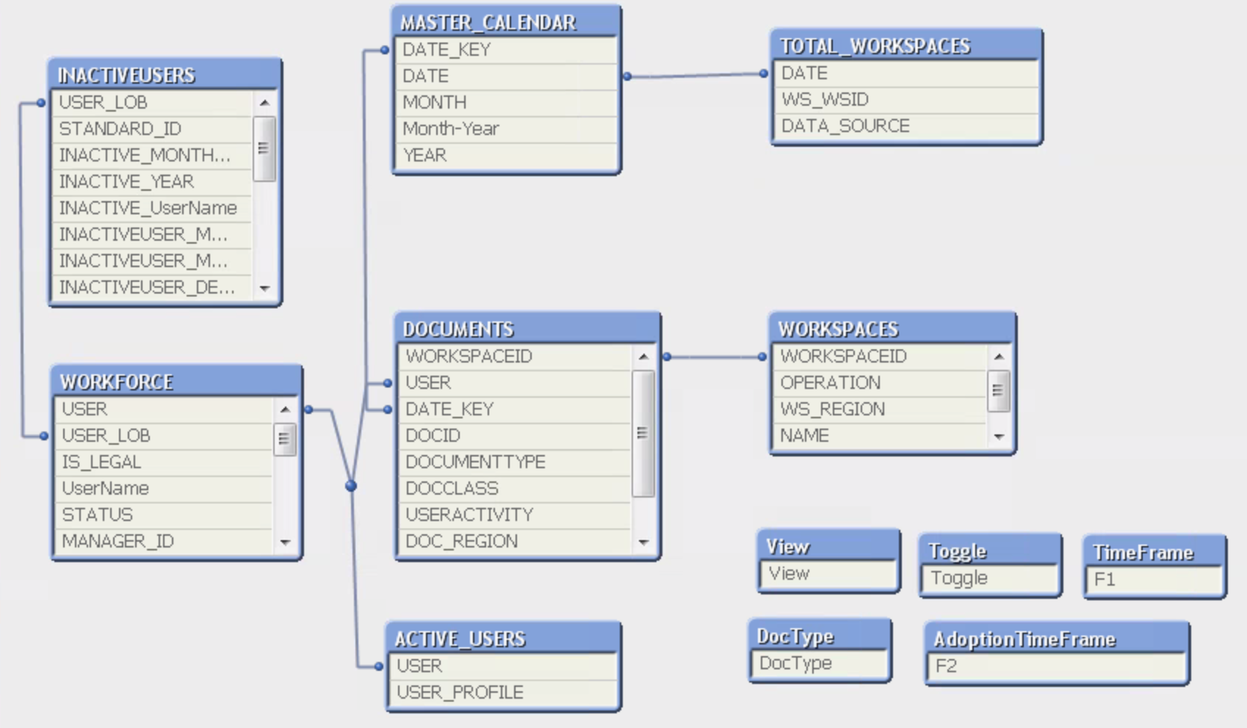Select USER field in DOCUMENTS table
This screenshot has height=728, width=1247.
pos(516,383)
